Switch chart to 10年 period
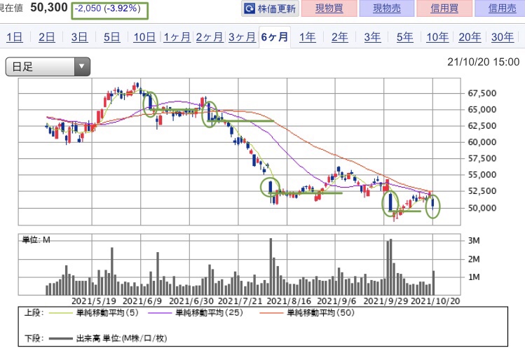 click(437, 37)
